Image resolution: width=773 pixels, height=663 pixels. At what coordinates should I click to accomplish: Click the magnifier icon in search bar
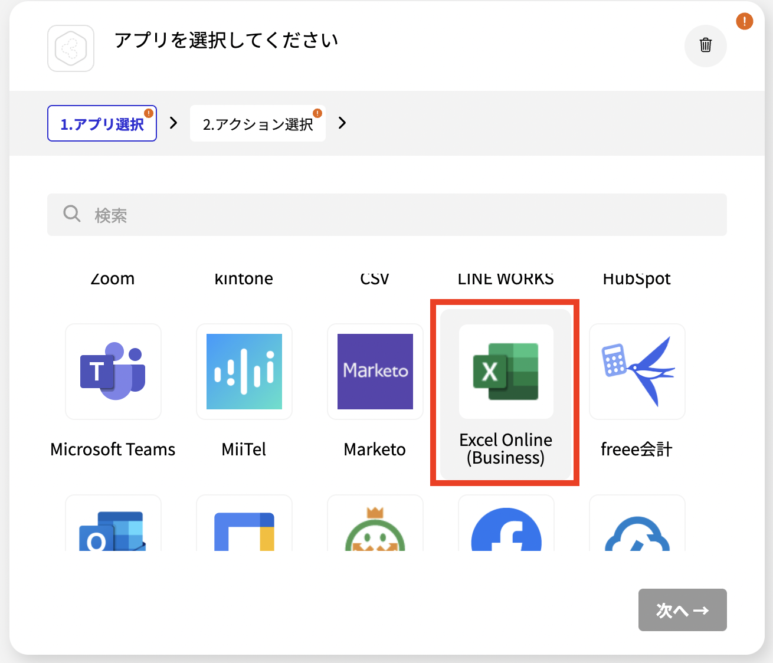point(72,214)
